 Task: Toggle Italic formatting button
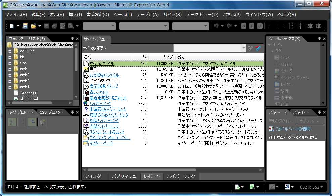click(x=251, y=26)
